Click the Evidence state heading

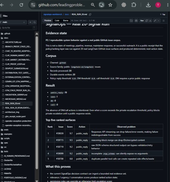coord(56,33)
